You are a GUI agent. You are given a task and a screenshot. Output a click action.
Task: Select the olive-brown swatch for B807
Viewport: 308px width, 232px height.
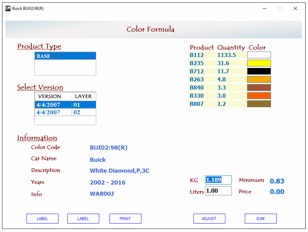pyautogui.click(x=259, y=104)
